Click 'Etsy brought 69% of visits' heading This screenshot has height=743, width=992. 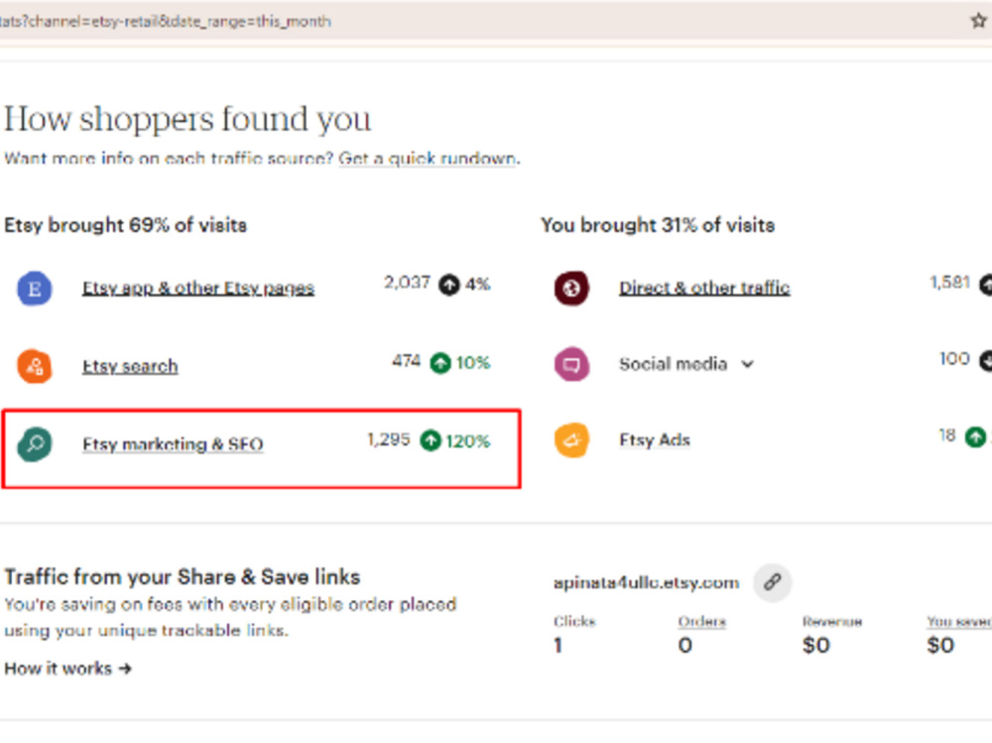pyautogui.click(x=125, y=225)
